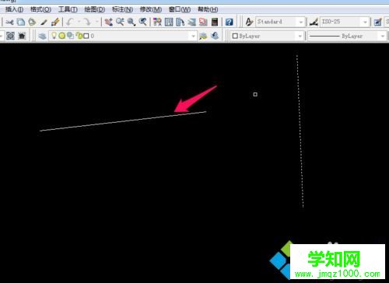Select the Zoom Window tool
389x283 pixels.
pos(131,22)
